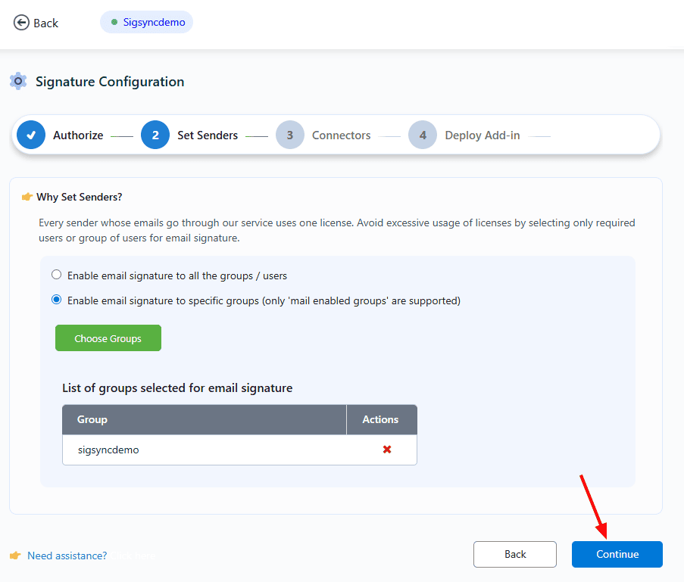Select email signature to specific groups option
684x582 pixels.
(56, 300)
